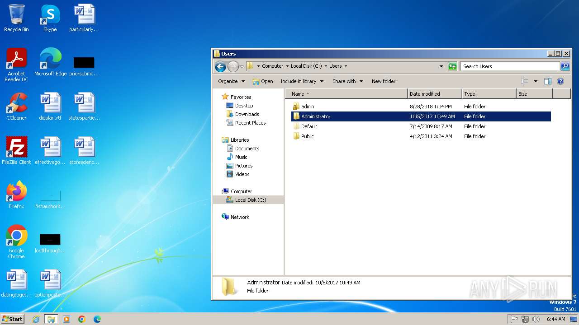Sort by the Type column header
This screenshot has width=579, height=325.
pos(489,94)
